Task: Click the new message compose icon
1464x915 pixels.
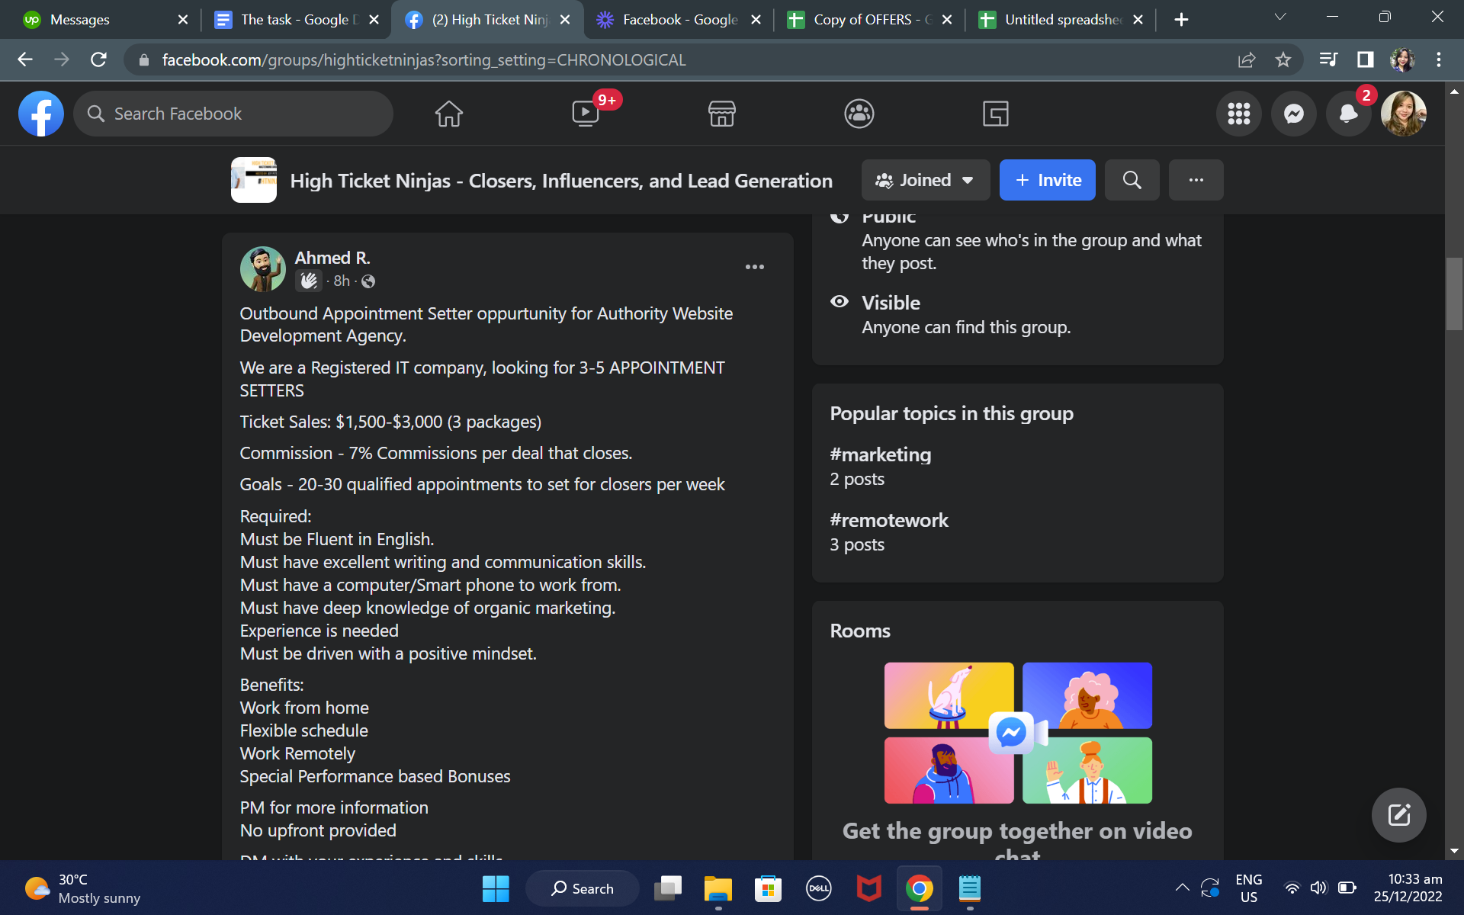Action: pyautogui.click(x=1398, y=814)
